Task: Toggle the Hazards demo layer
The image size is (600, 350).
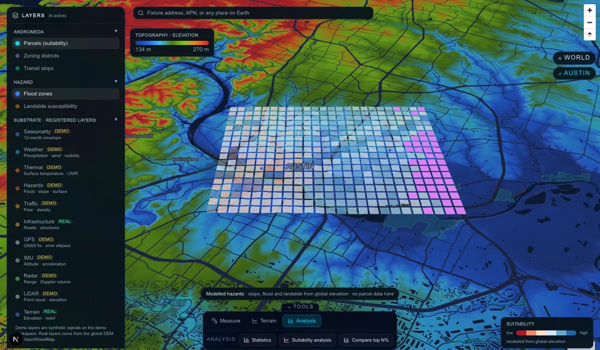Action: (65, 188)
